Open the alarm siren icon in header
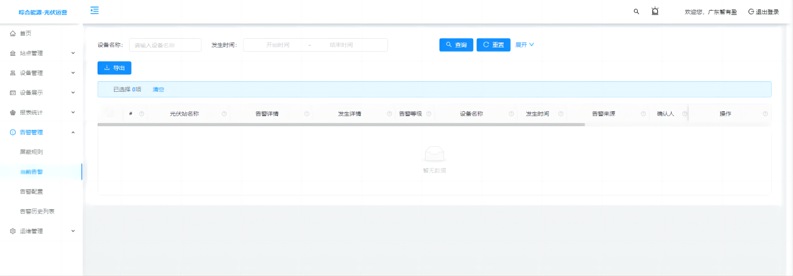The width and height of the screenshot is (793, 276). pyautogui.click(x=655, y=11)
